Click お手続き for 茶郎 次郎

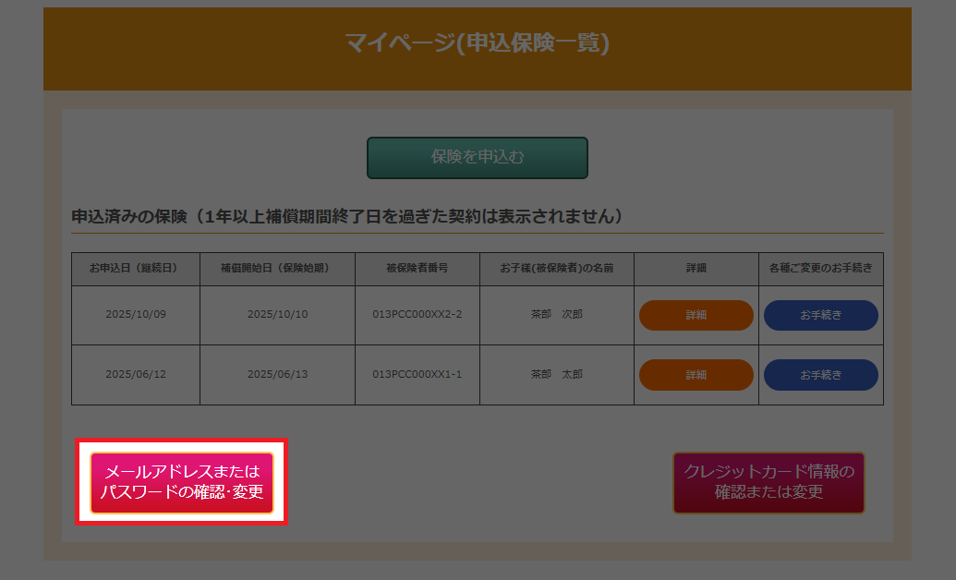click(820, 315)
